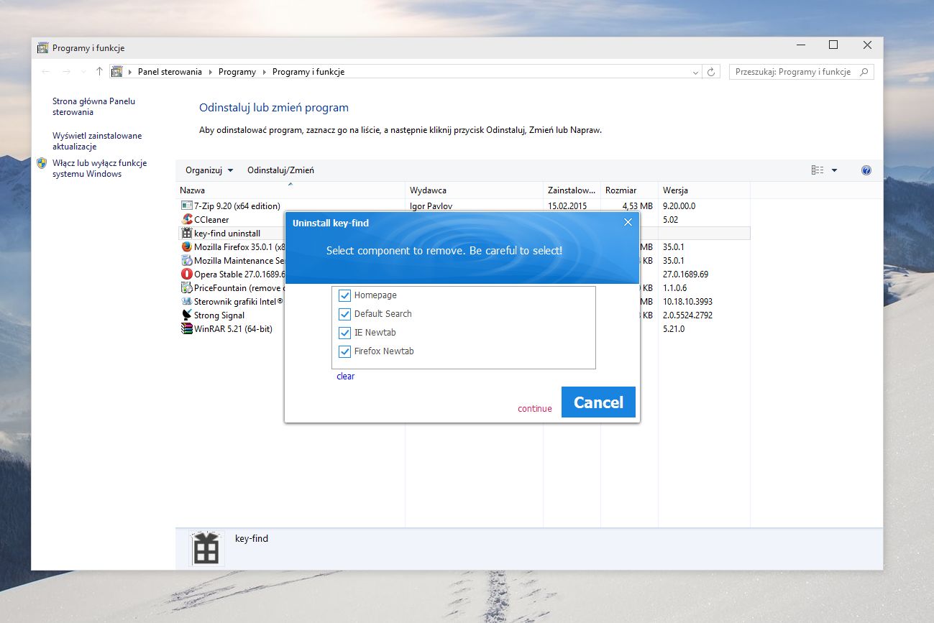
Task: Open Włącz lub wyłącz funkcje systemu Windows
Action: (x=99, y=168)
